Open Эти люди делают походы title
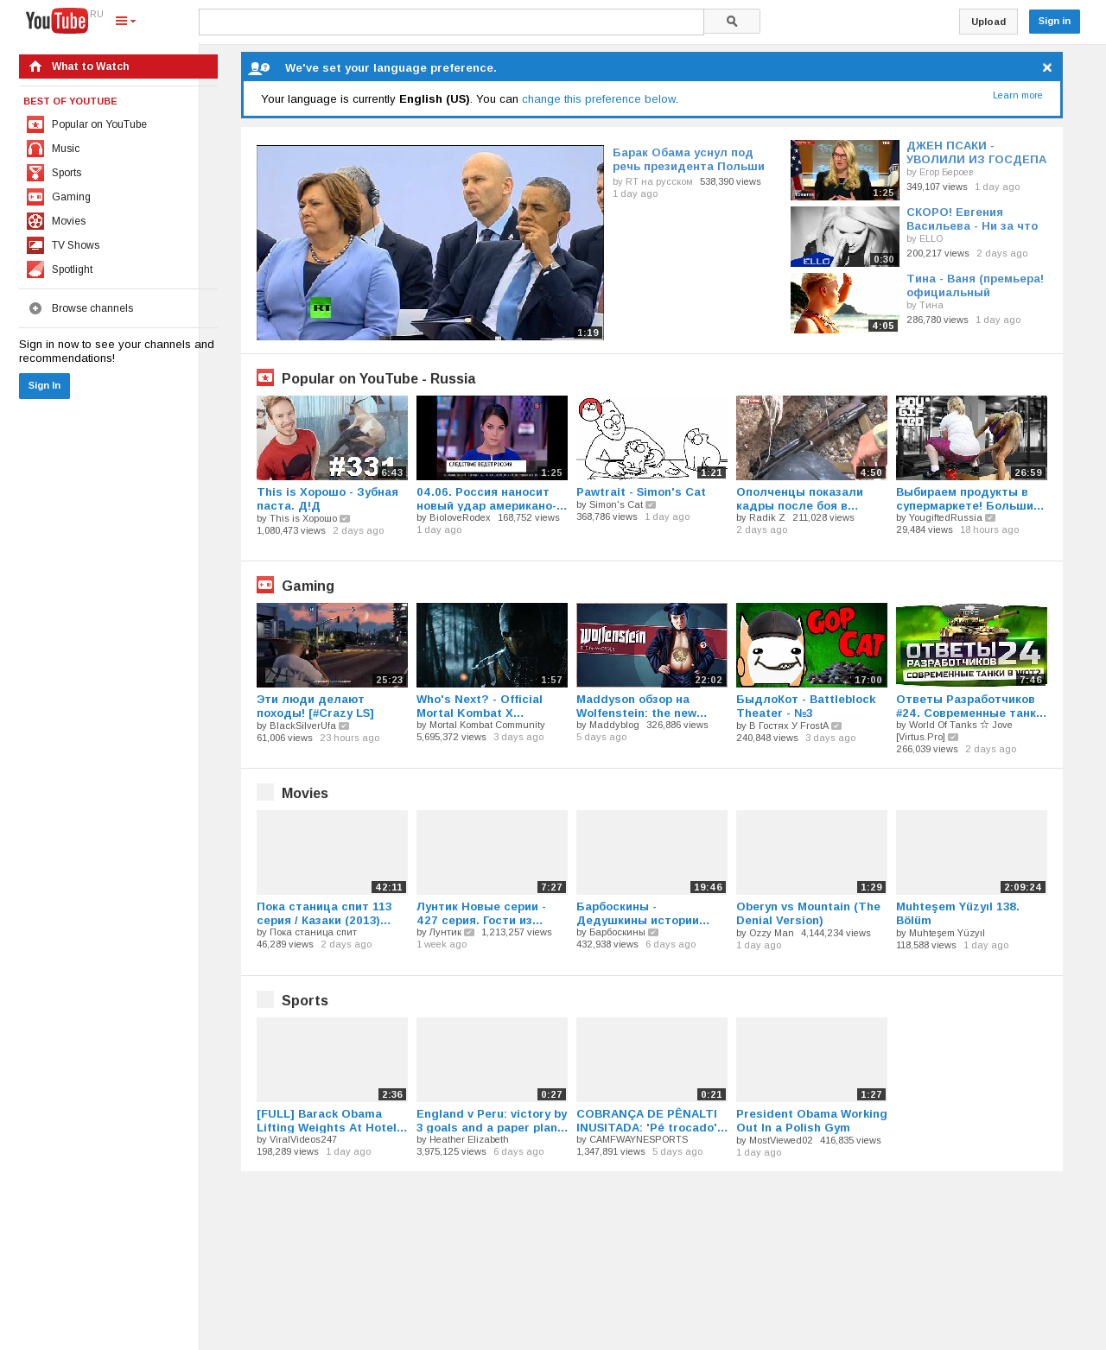Viewport: 1106px width, 1350px height. click(315, 707)
